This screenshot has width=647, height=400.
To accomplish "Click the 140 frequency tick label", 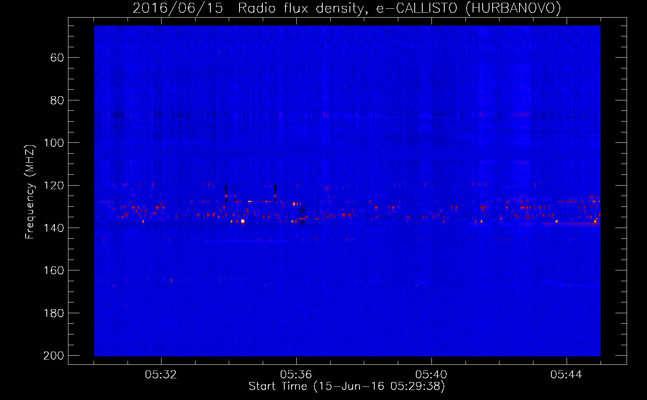I will [54, 228].
